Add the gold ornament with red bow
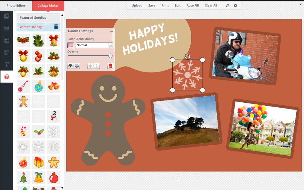Image resolution: width=304 pixels, height=190 pixels. tap(23, 56)
